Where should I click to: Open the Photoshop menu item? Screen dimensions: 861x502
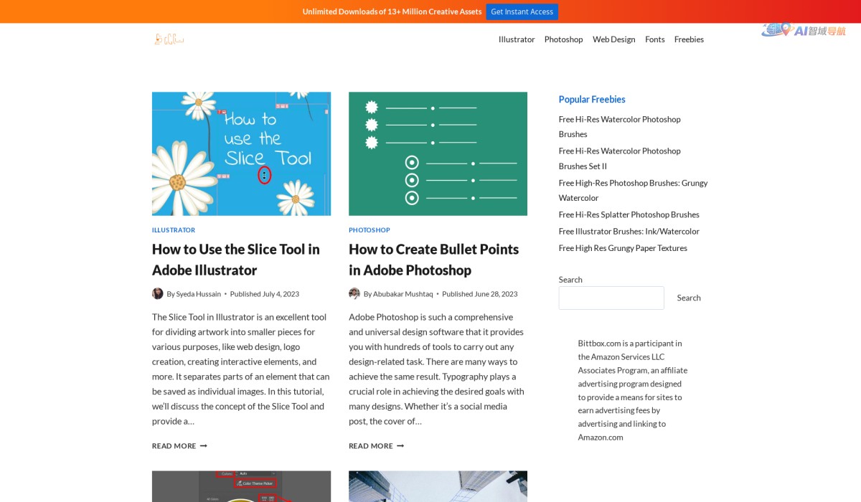pyautogui.click(x=563, y=39)
